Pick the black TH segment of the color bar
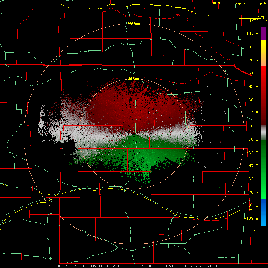Image resolution: width=268 pixels, height=268 pixels. point(263,232)
